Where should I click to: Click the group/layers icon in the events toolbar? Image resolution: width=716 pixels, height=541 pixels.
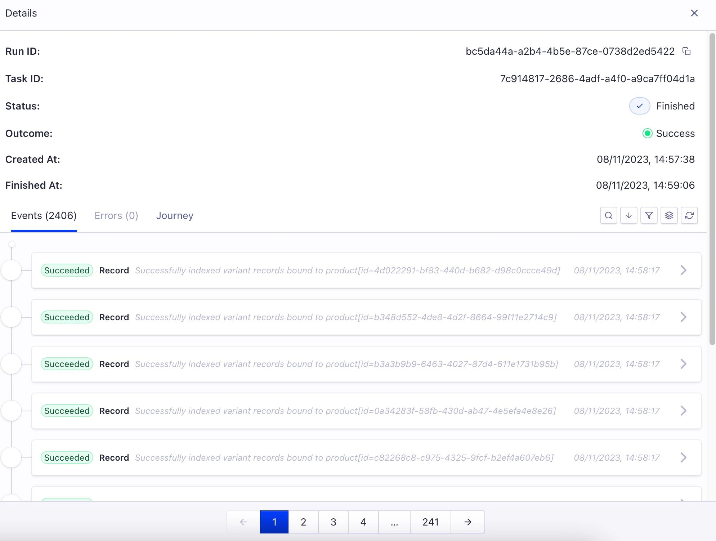[669, 215]
